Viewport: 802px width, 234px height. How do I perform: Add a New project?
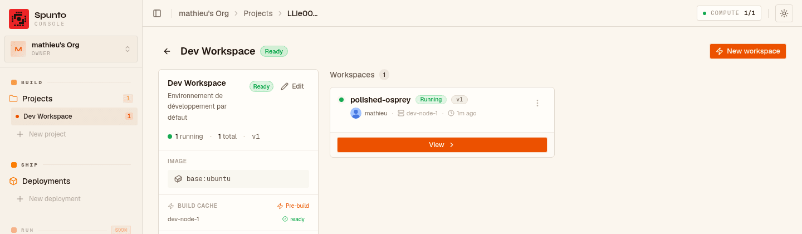tap(41, 134)
